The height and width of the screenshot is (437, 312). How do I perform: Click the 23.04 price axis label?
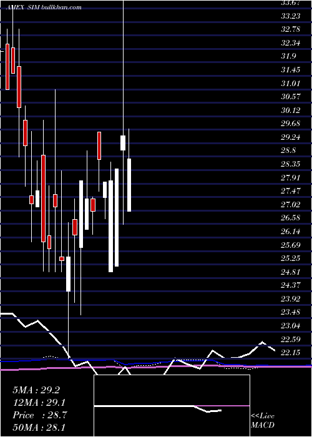point(291,326)
